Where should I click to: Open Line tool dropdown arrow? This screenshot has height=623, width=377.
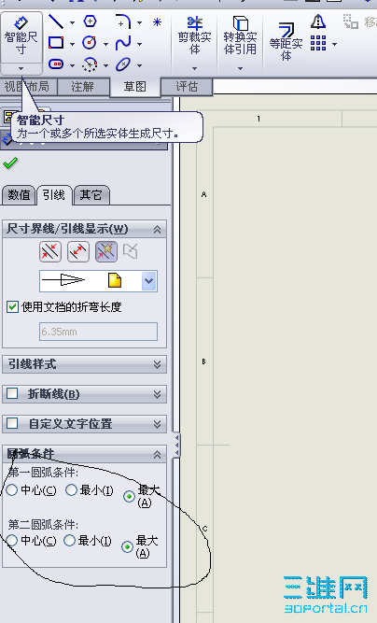point(72,22)
